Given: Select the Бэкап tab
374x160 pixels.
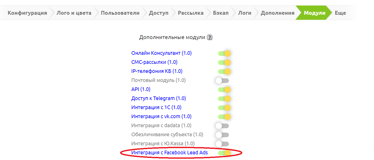Looking at the screenshot, I should click(221, 13).
